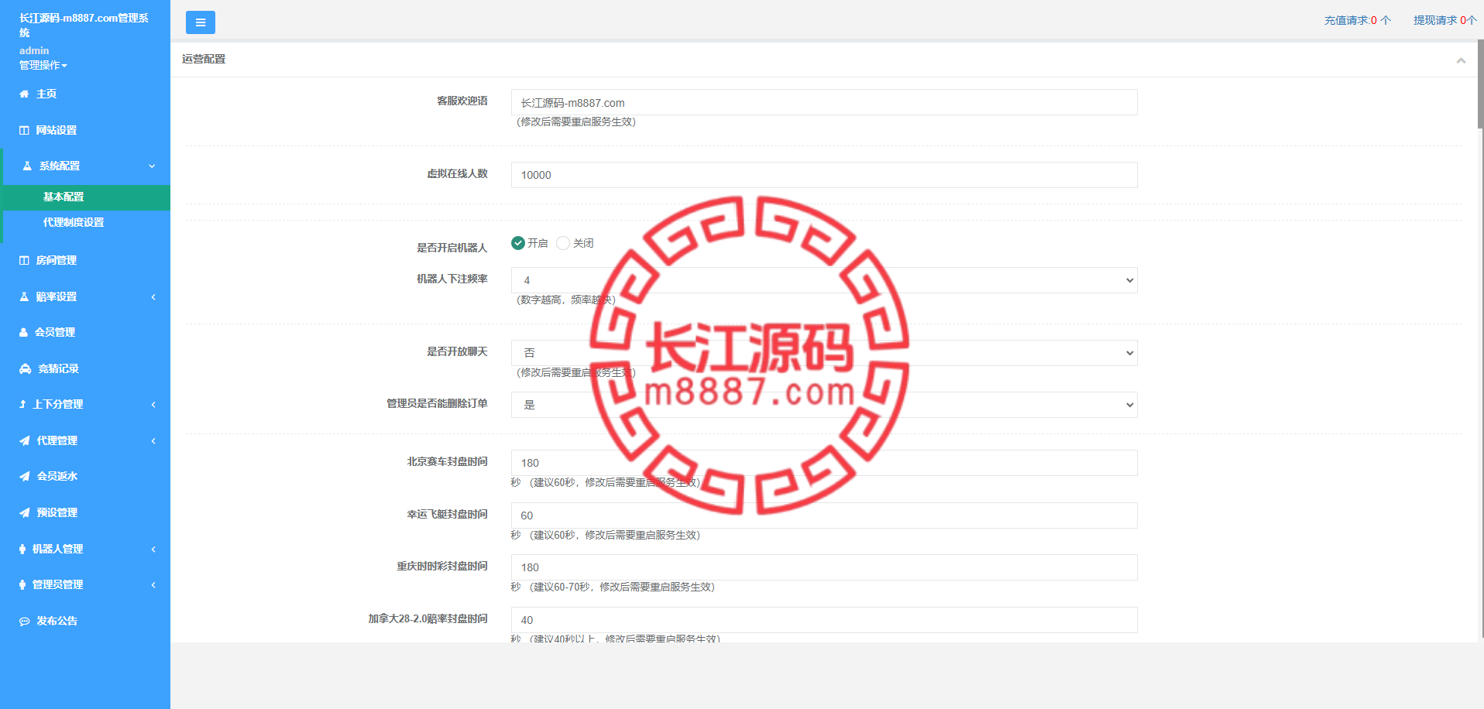Screen dimensions: 1484x709
Task: Click the home icon beside 主页
Action: click(24, 94)
